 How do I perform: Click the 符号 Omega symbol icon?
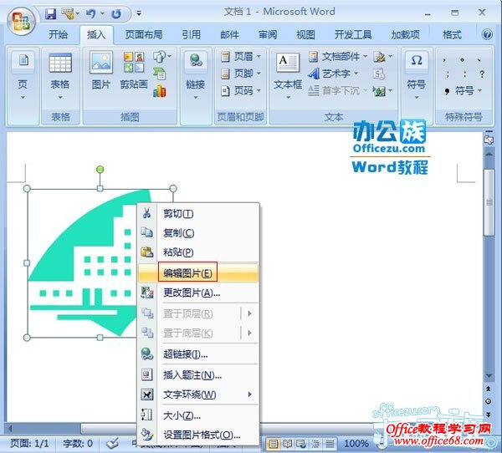pos(416,60)
